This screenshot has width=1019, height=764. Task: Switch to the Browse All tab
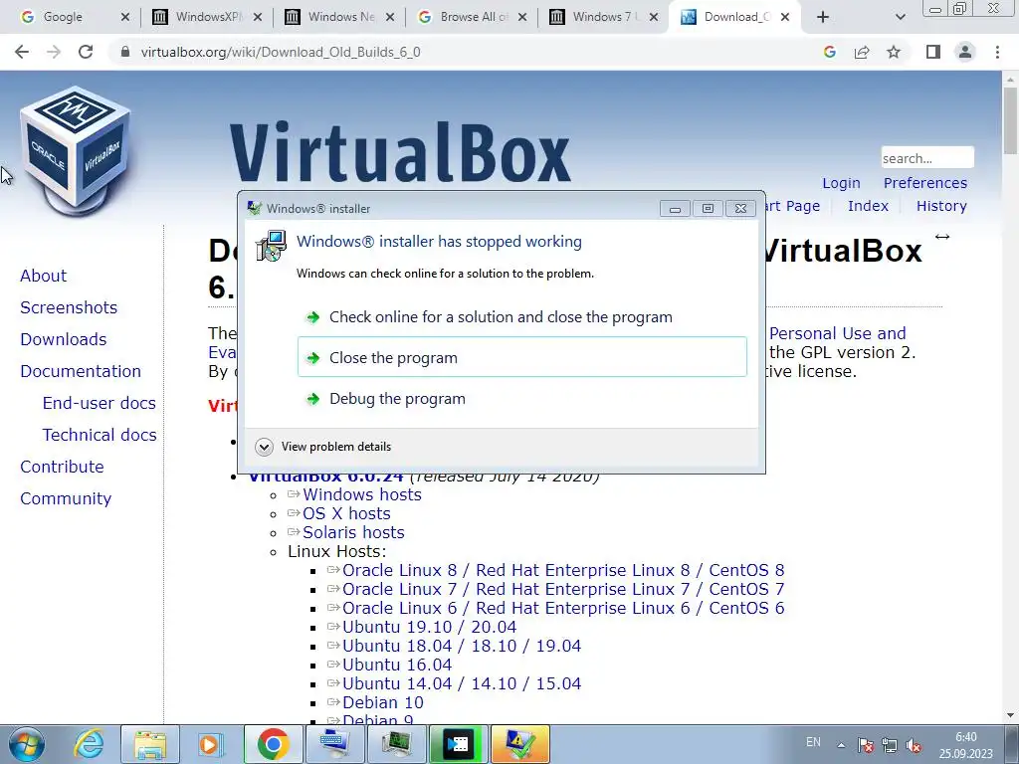point(474,17)
